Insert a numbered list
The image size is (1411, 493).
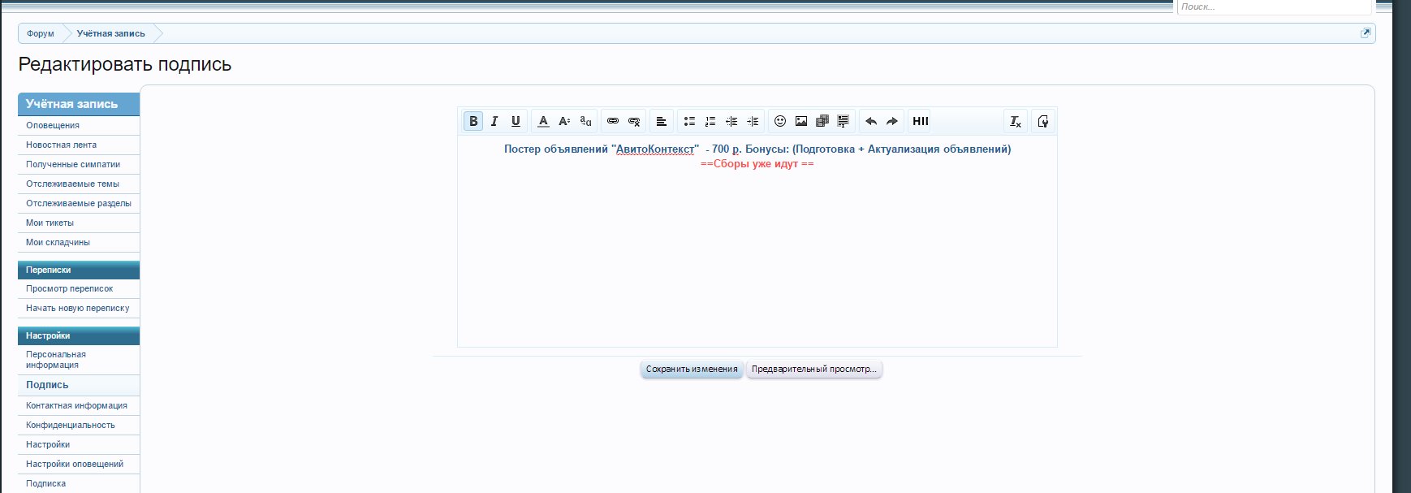click(710, 121)
